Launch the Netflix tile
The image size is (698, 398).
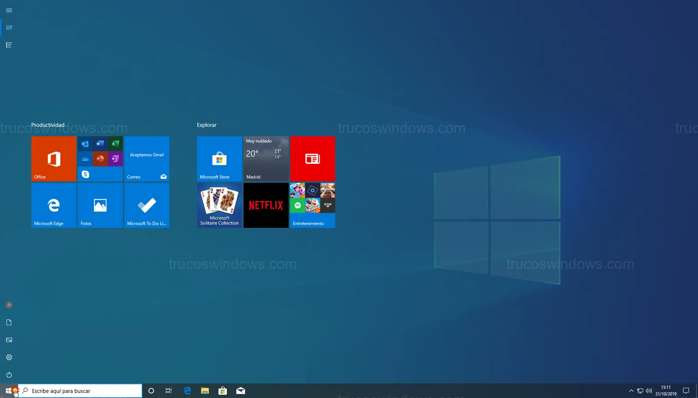(x=266, y=205)
